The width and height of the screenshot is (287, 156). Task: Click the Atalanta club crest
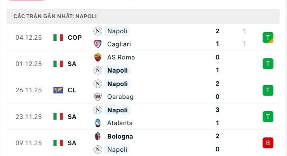[98, 123]
